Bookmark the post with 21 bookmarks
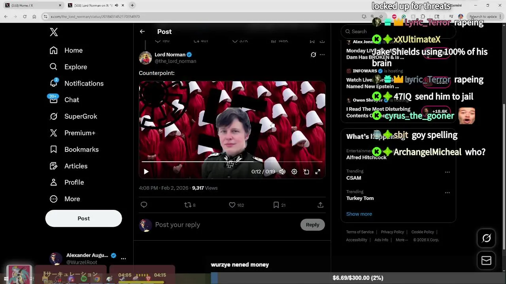 [x=279, y=205]
